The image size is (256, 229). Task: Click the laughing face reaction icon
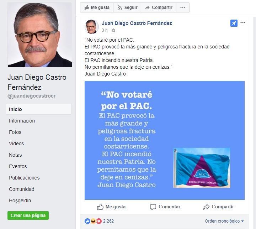coord(93,221)
